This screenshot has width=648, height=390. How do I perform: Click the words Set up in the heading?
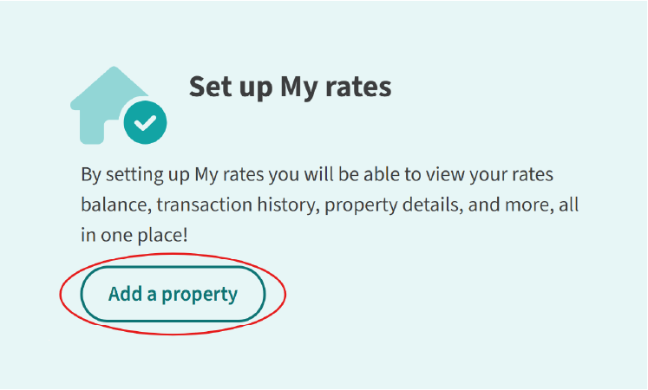click(x=231, y=88)
